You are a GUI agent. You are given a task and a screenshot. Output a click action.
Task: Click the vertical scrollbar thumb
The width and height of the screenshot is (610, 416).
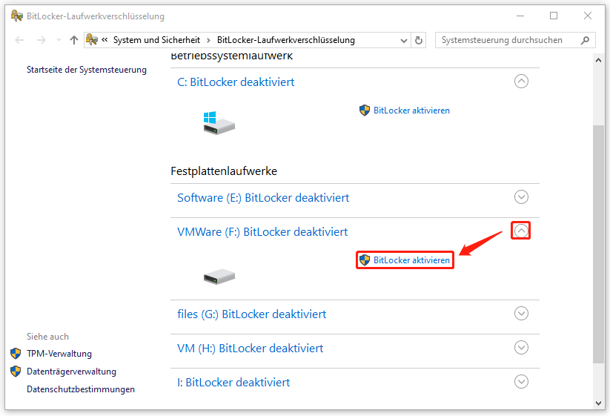click(598, 244)
